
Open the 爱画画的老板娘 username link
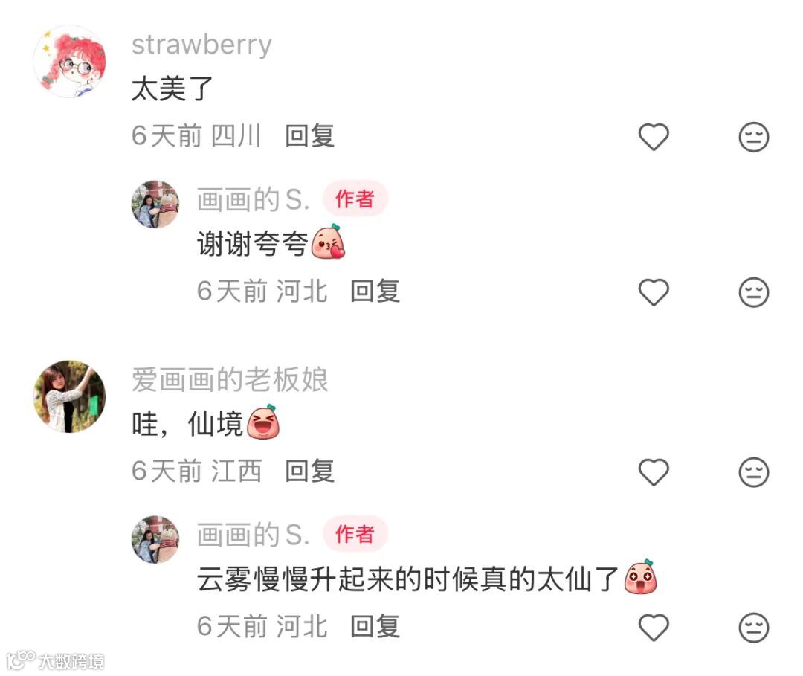point(230,380)
